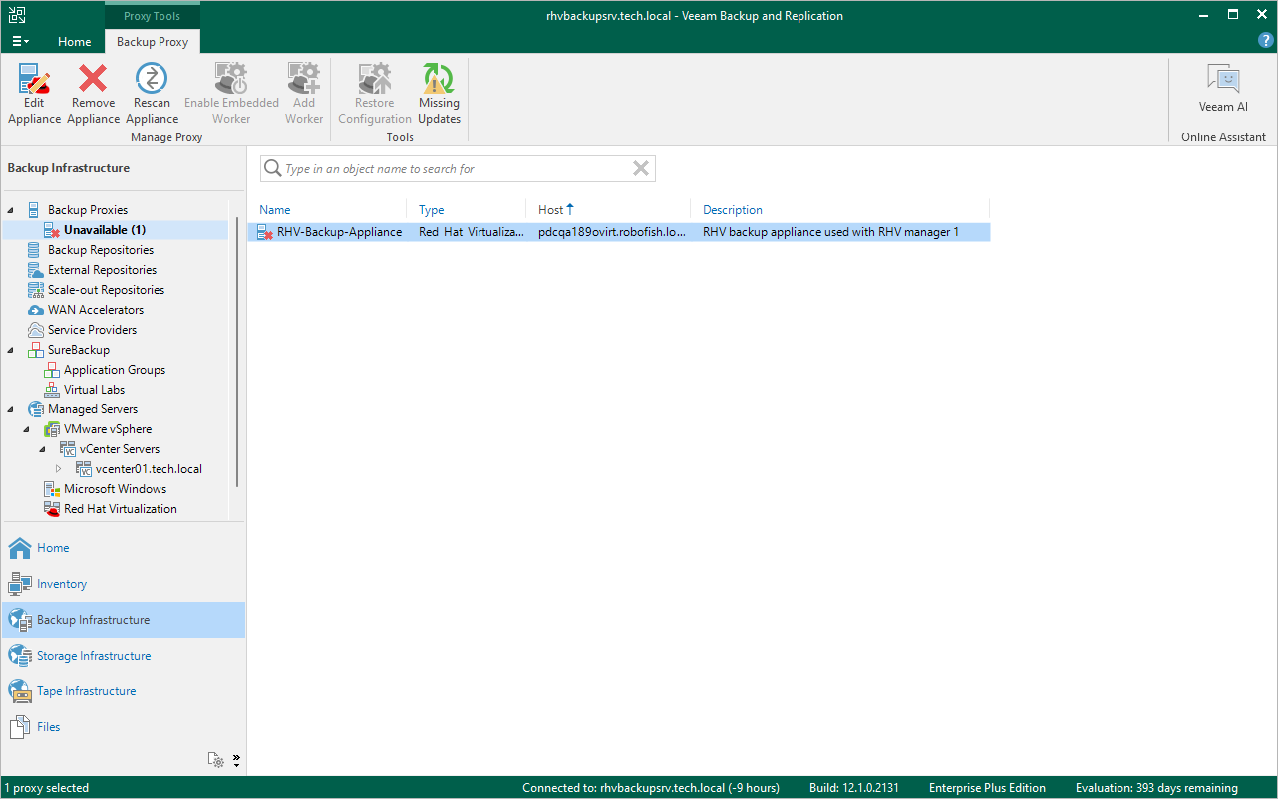Image resolution: width=1278 pixels, height=799 pixels.
Task: Expand the navigation pane overflow chevron
Action: [x=236, y=760]
